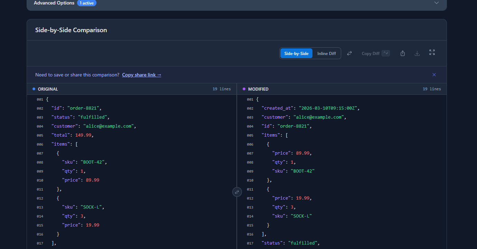Select the Side-by-Side view mode

coord(296,54)
